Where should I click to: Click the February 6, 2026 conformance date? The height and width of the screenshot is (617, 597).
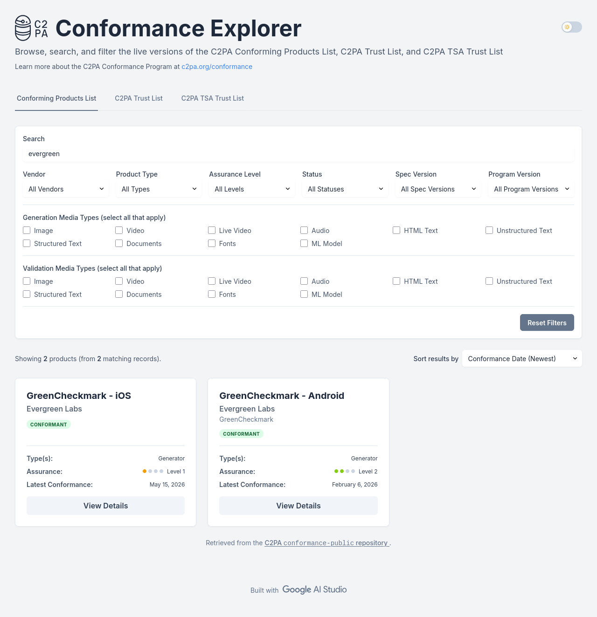(355, 485)
